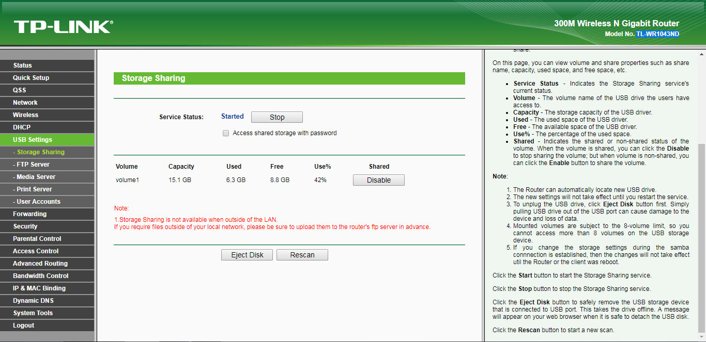
Task: Rescan for USB drives
Action: click(x=302, y=255)
